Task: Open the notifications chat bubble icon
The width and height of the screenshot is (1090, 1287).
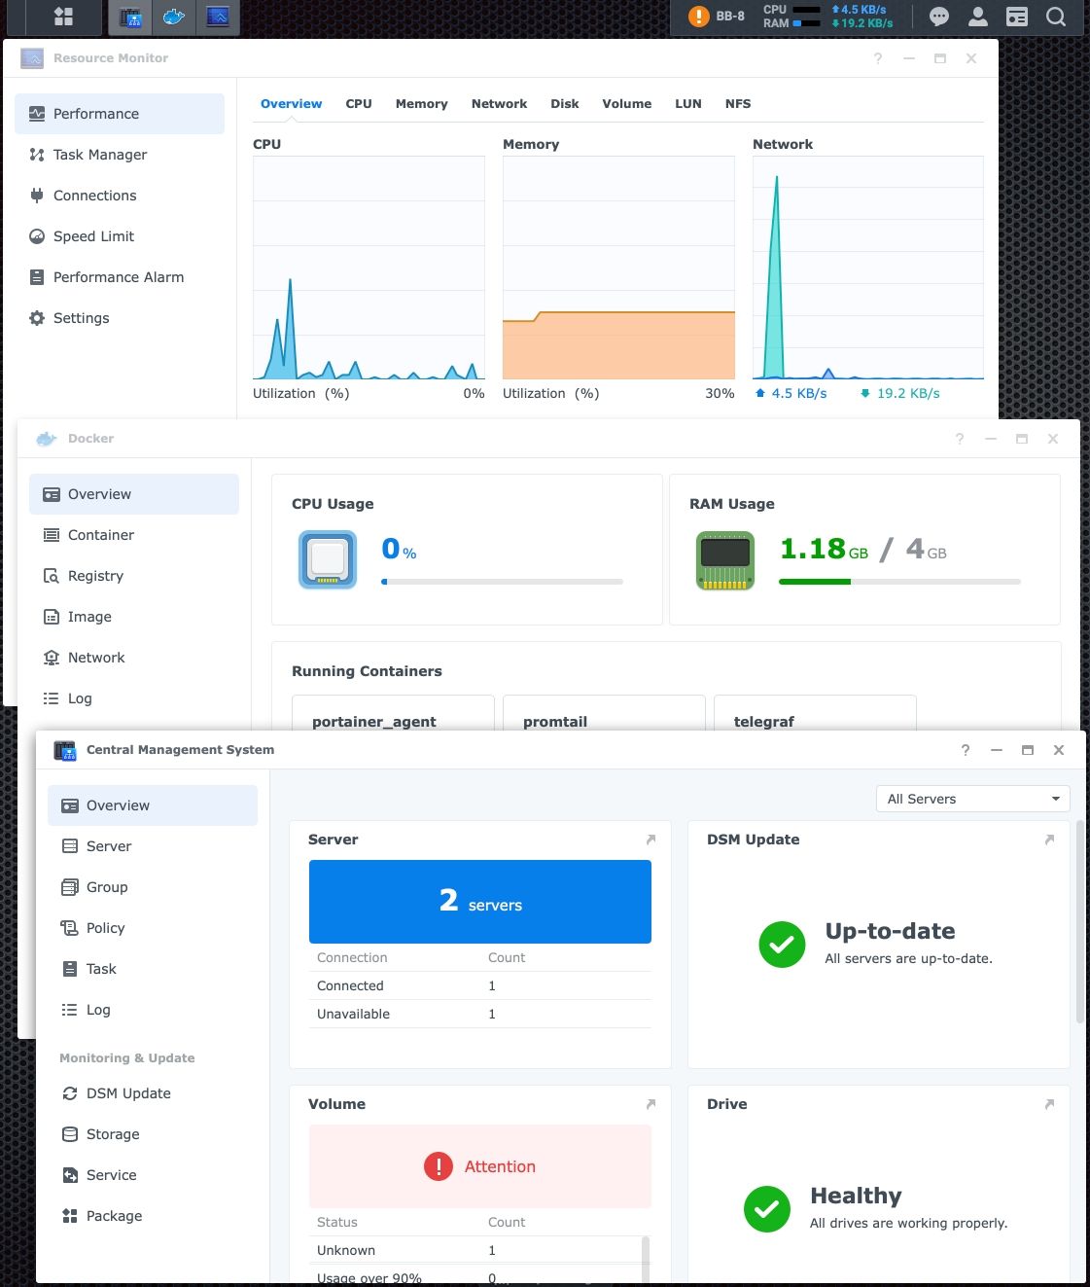Action: [x=939, y=17]
